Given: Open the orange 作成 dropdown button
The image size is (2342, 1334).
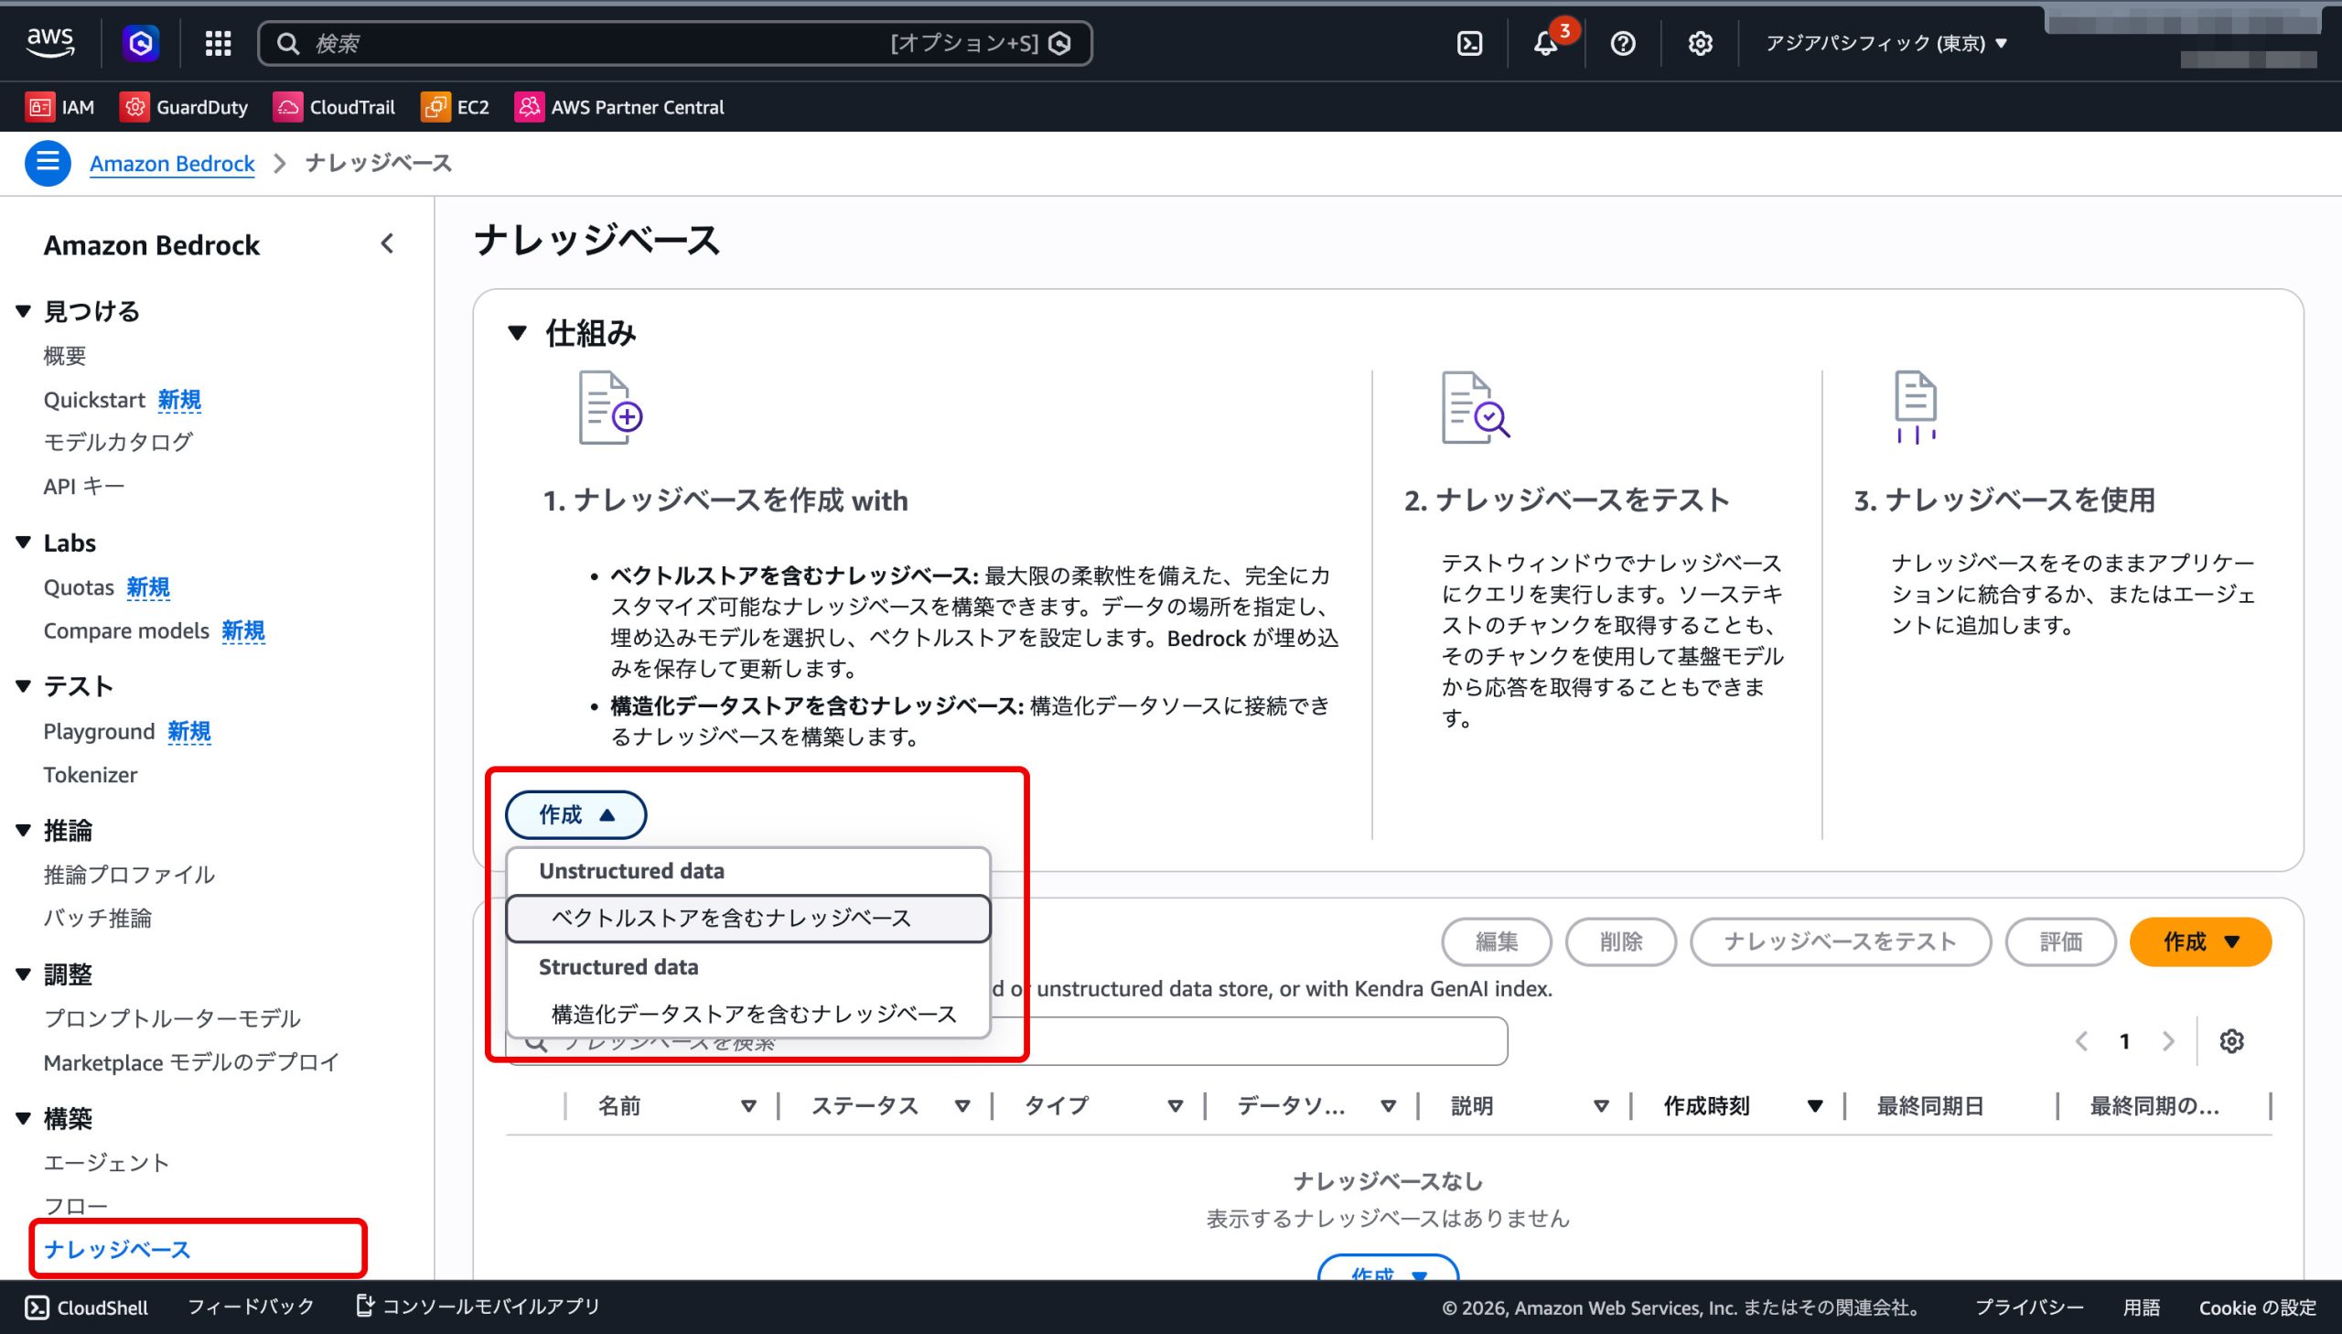Looking at the screenshot, I should [x=2200, y=941].
